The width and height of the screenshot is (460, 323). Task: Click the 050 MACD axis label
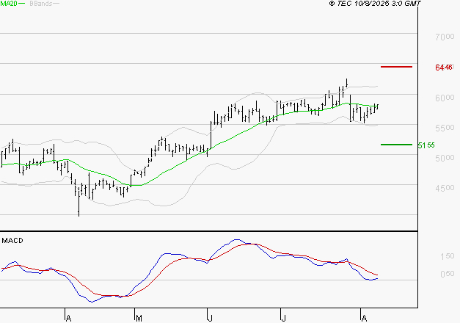coord(448,274)
